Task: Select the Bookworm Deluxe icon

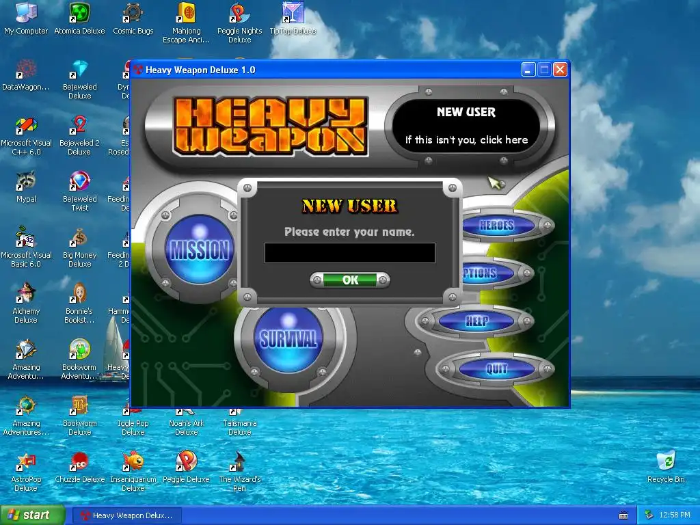Action: [x=79, y=416]
